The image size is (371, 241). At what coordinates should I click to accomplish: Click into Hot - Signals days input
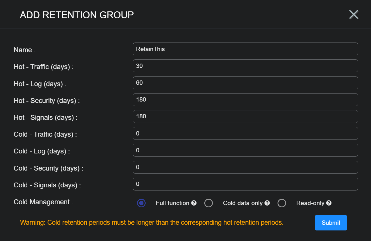[x=245, y=116]
